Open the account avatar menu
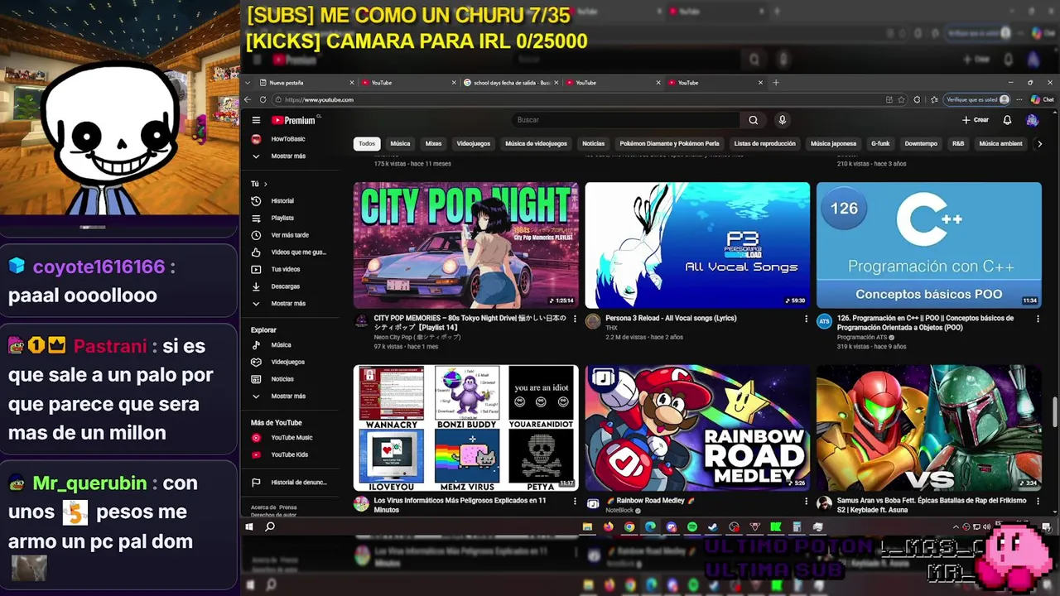The width and height of the screenshot is (1060, 596). [x=1032, y=120]
